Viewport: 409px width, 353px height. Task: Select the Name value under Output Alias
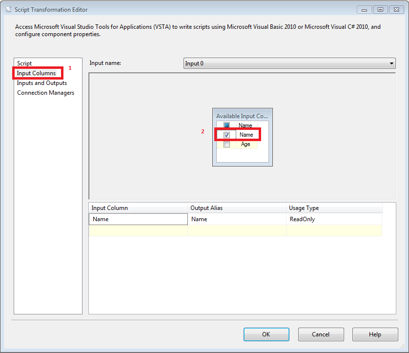(199, 219)
